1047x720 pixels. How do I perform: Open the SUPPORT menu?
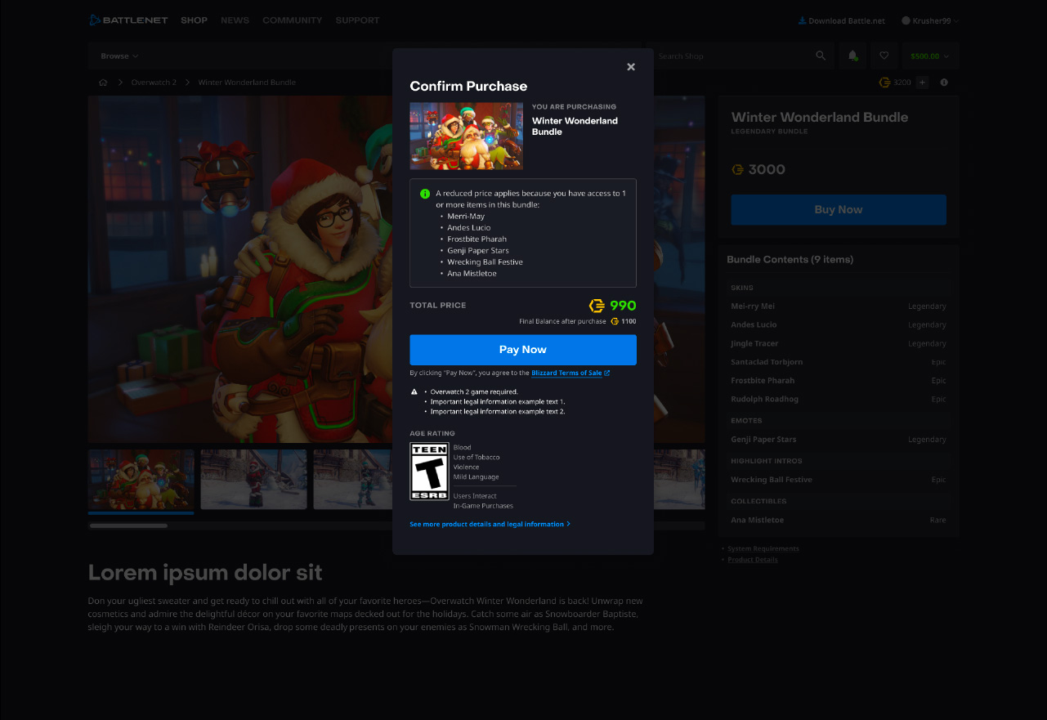[x=357, y=20]
